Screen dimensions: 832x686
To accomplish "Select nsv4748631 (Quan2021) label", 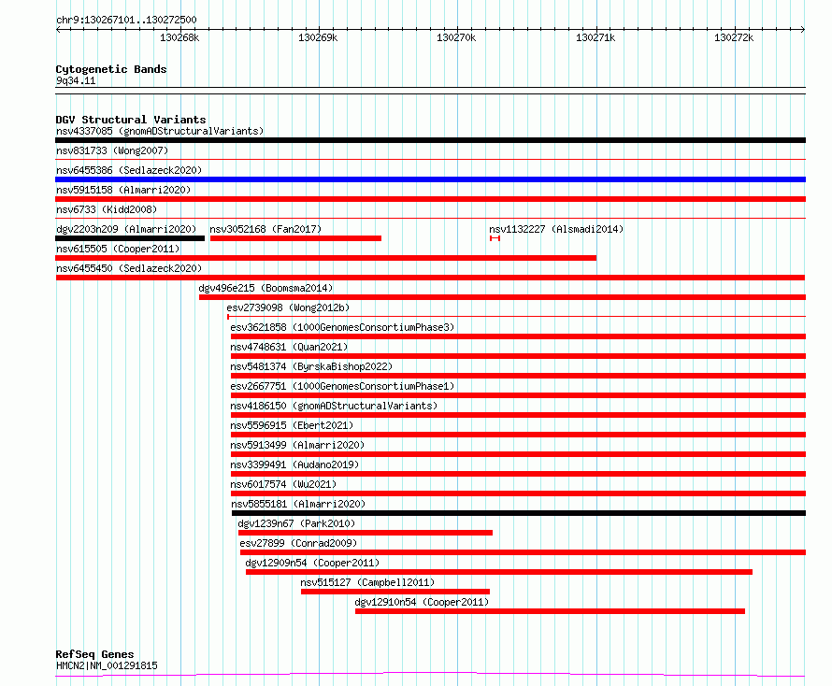I will (x=289, y=347).
